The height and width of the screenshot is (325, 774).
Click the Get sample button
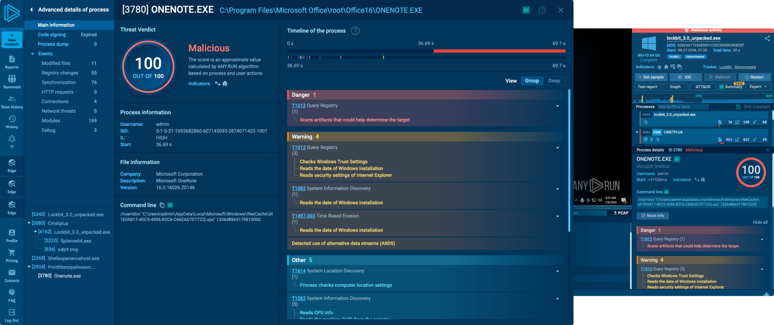coord(651,77)
